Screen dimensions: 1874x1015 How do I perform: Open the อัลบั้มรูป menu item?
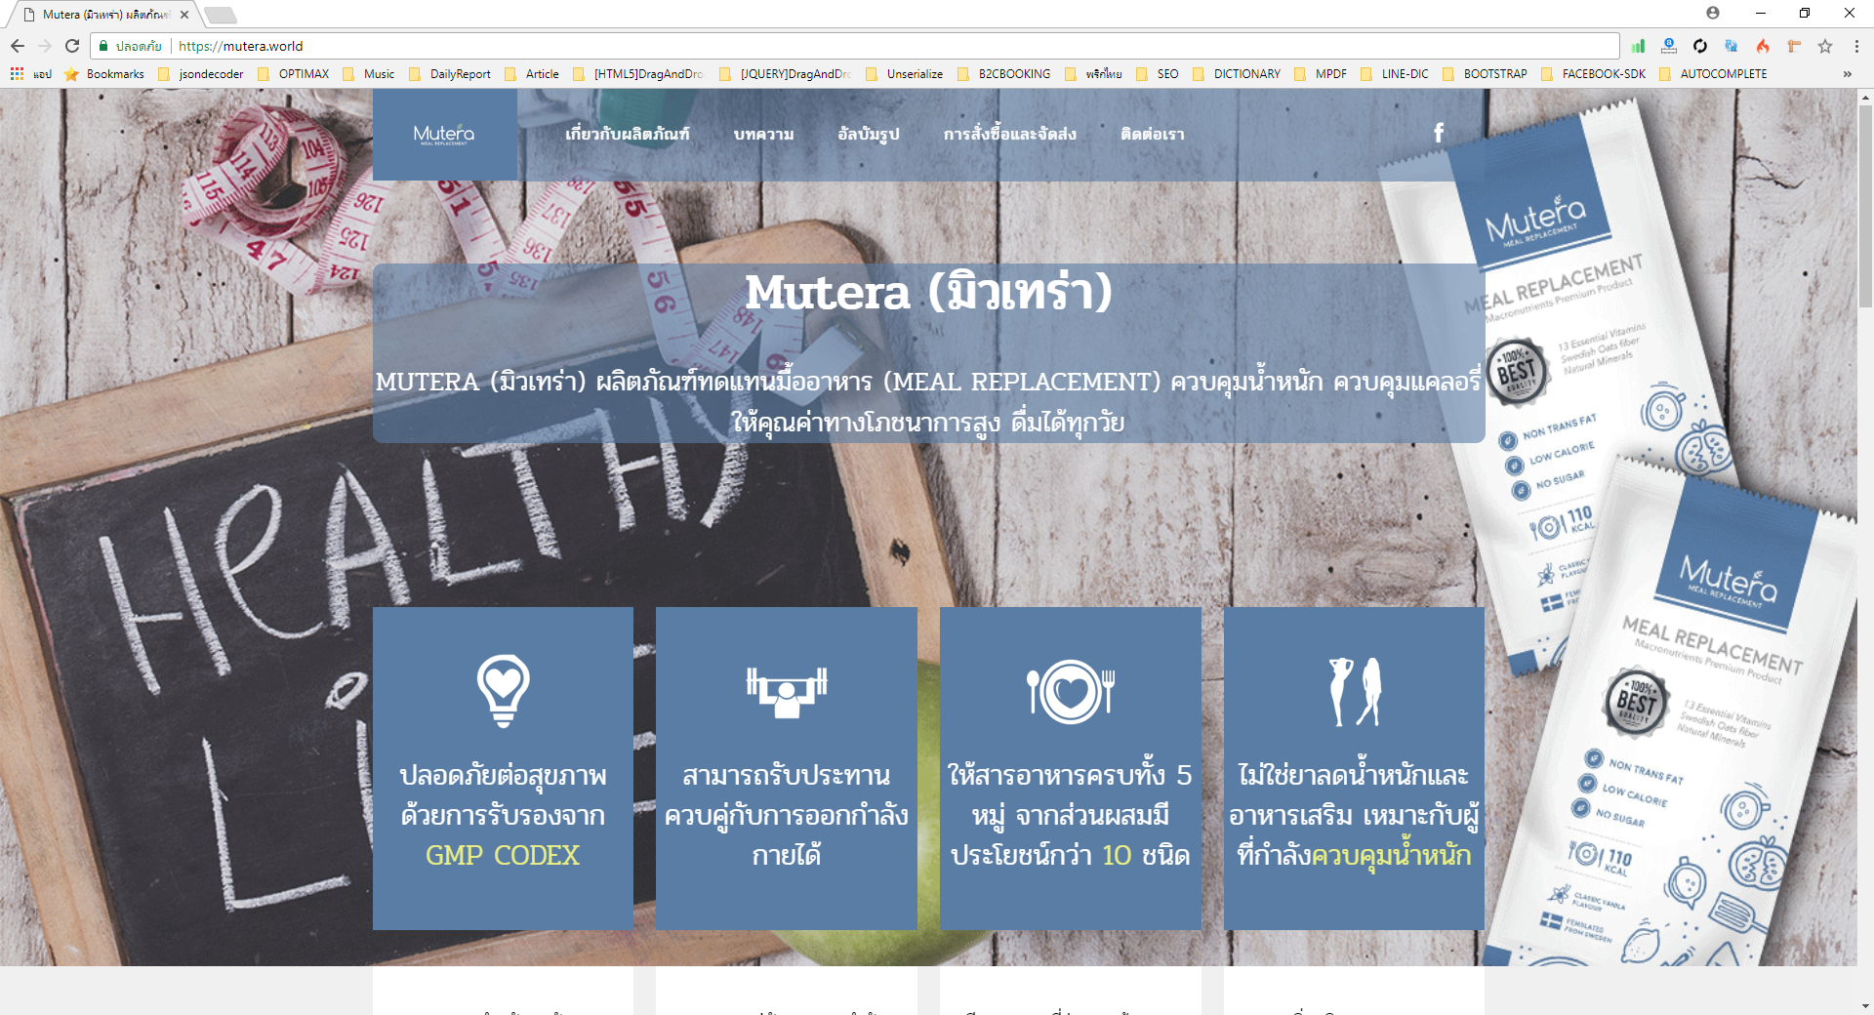(869, 134)
